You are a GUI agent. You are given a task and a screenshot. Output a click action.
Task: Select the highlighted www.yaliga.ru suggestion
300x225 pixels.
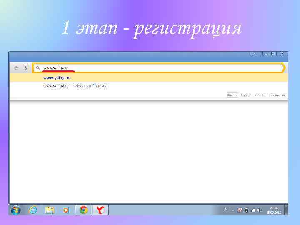tap(149, 78)
